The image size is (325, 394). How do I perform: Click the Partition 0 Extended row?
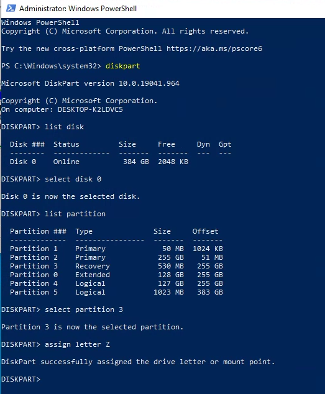pyautogui.click(x=116, y=275)
